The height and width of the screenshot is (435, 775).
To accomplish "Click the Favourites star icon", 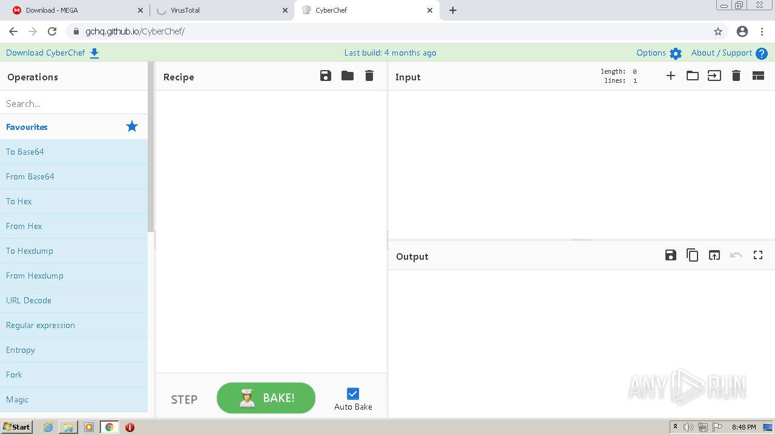I will [132, 126].
